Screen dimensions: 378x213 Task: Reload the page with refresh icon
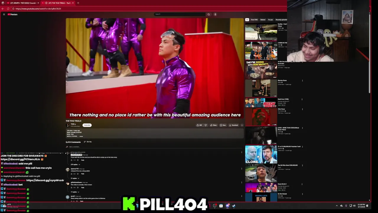(8, 9)
